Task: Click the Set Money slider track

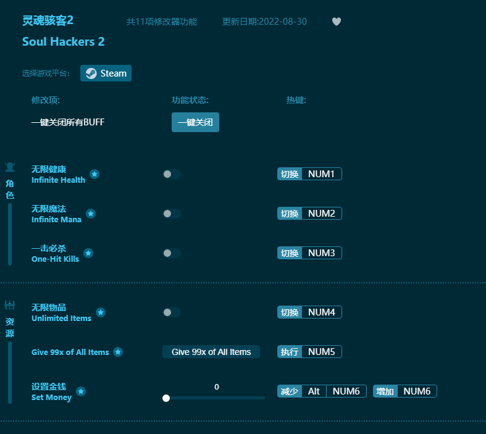Action: click(x=214, y=398)
